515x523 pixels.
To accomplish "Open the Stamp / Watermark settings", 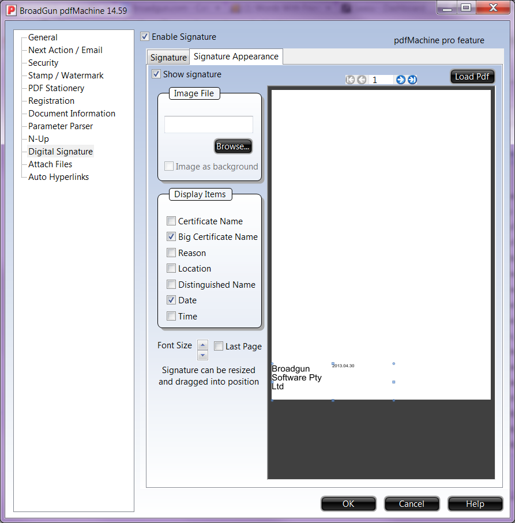I will pyautogui.click(x=66, y=76).
